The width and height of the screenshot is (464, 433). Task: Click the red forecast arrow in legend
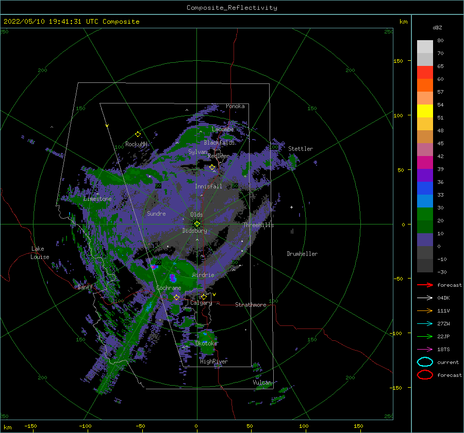(425, 285)
